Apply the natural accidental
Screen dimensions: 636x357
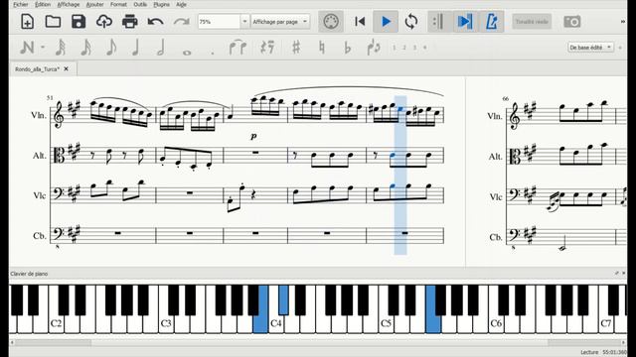click(322, 48)
